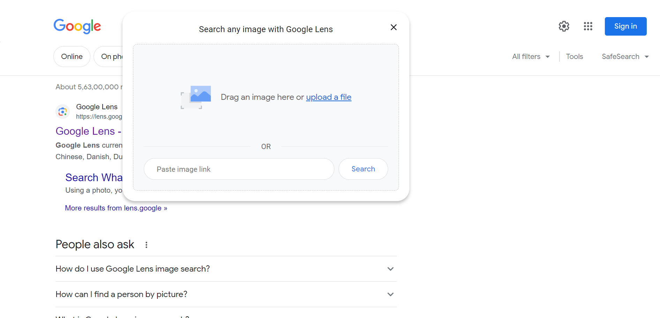Click the Google logo
660x318 pixels.
pos(77,27)
